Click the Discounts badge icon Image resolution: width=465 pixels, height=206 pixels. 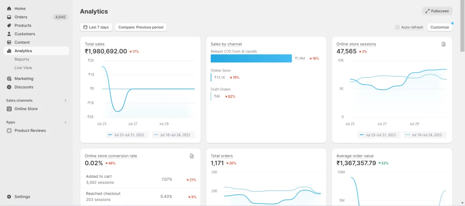9,87
